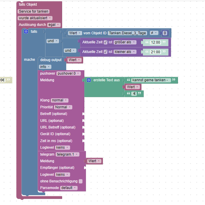
Task: Open the not-equal operator dropdown
Action: point(154,33)
